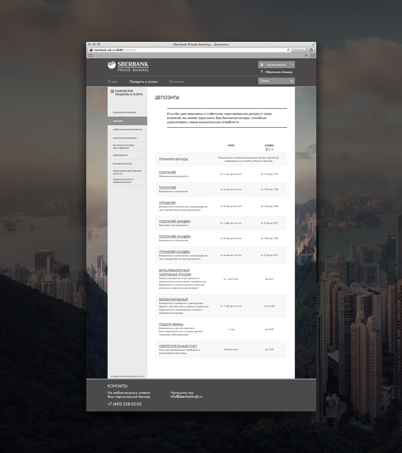Image resolution: width=402 pixels, height=453 pixels.
Task: Open the Подари жизнь deposit link
Action: pos(171,324)
